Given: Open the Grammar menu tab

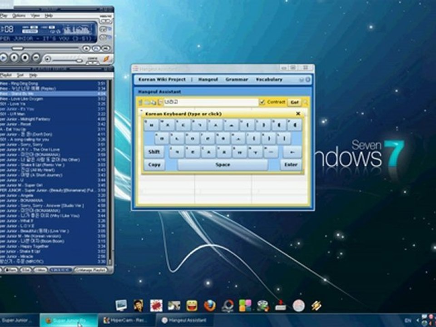Looking at the screenshot, I should 237,79.
